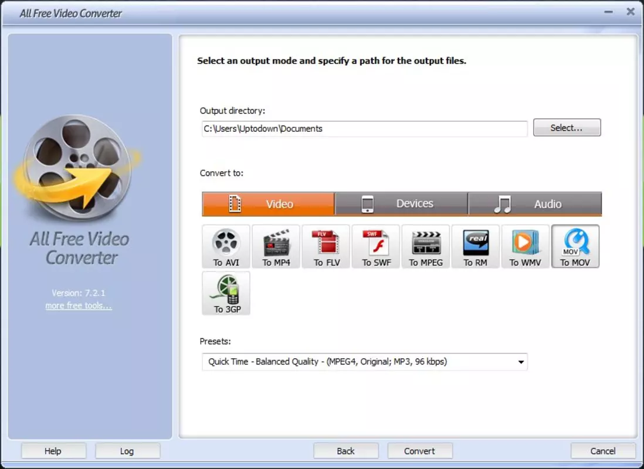Click the Output directory path field

[365, 128]
